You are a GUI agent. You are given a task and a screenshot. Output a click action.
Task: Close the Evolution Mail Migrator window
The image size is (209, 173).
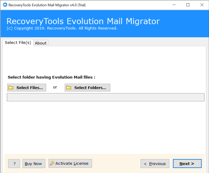pos(202,5)
